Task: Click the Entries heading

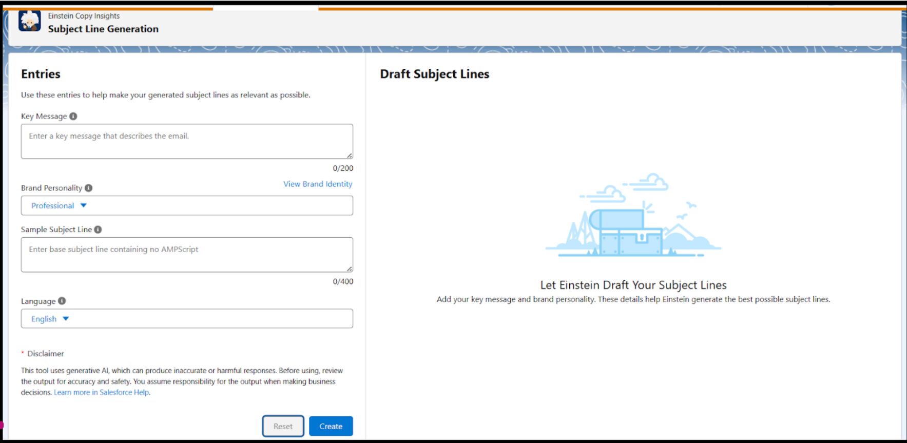Action: pos(41,74)
